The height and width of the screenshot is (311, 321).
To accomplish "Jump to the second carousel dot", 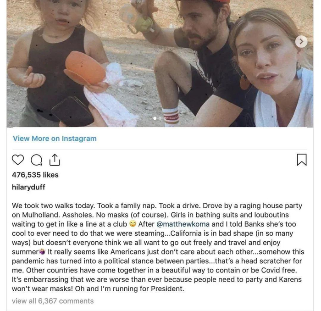I will 160,118.
